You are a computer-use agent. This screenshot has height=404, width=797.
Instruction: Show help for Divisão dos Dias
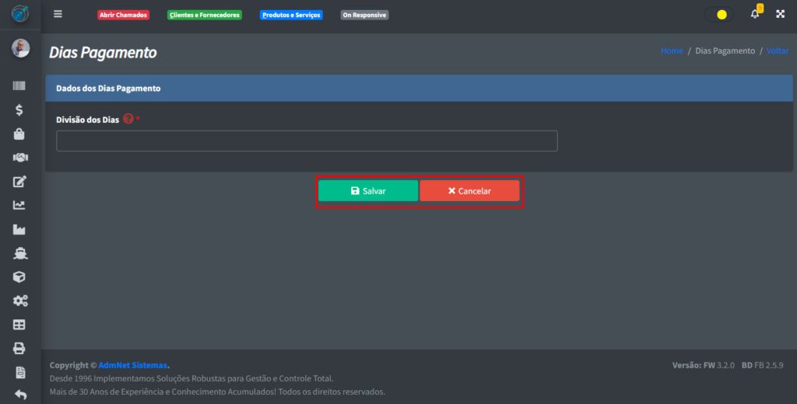pyautogui.click(x=128, y=119)
